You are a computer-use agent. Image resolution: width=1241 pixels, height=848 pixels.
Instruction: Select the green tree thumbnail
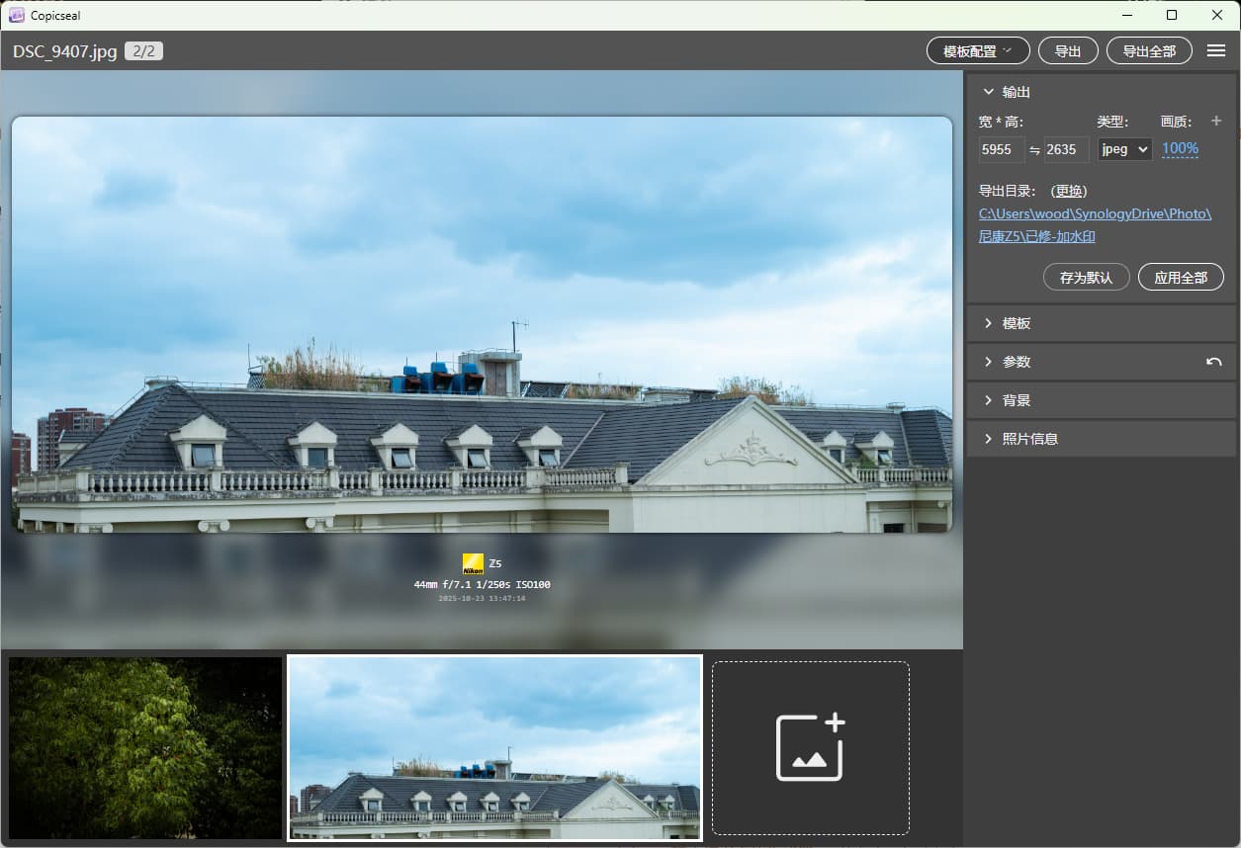(145, 748)
